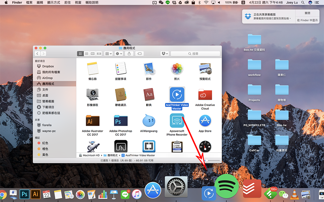Switch Finder to Cover Flow view

coord(99,54)
